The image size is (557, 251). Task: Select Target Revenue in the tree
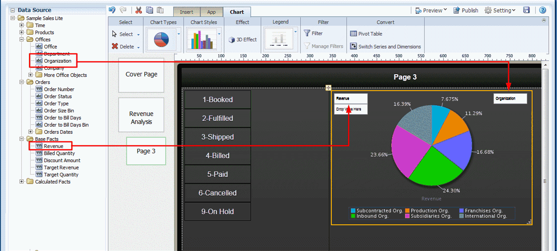click(61, 167)
